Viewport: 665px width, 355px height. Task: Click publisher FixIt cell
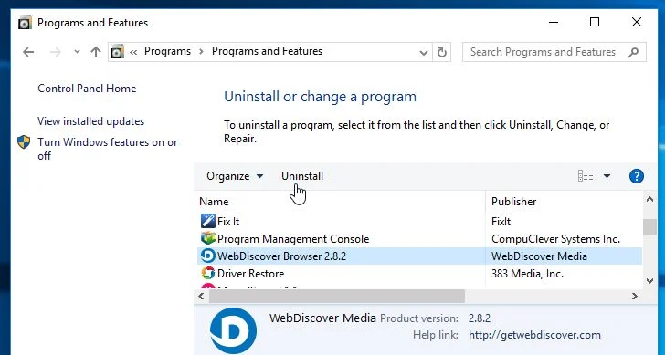pyautogui.click(x=501, y=222)
